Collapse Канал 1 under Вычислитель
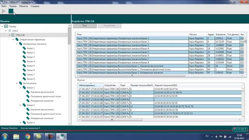 pos(21,87)
